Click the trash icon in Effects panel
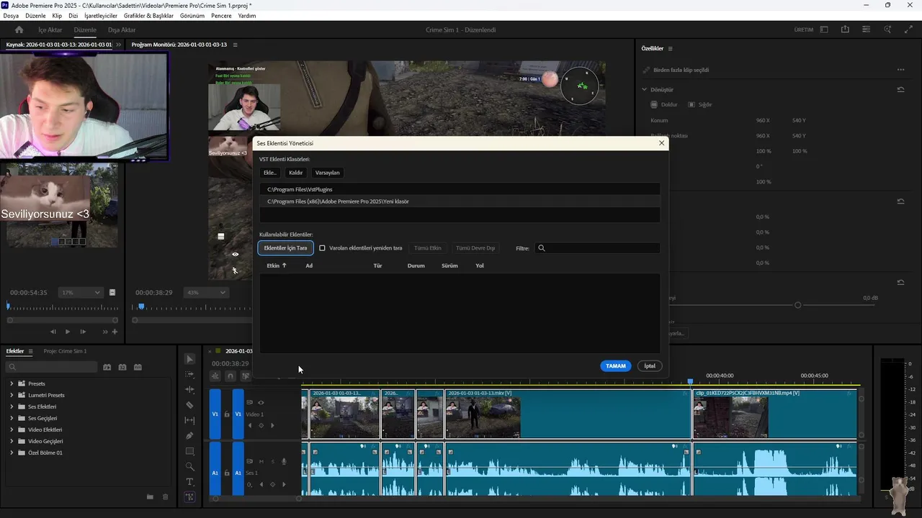 coord(165,497)
